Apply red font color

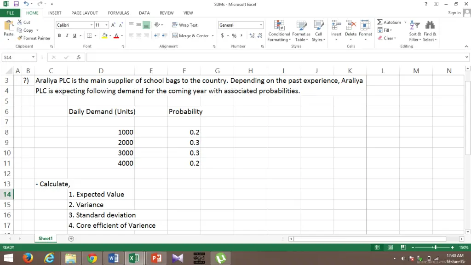(116, 36)
